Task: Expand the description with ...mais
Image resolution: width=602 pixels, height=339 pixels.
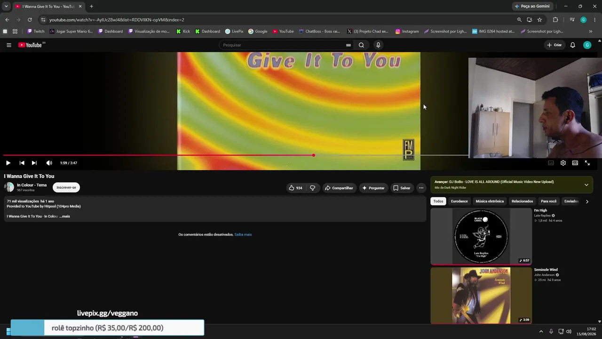Action: pos(65,216)
